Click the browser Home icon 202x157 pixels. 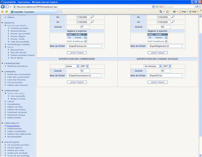pyautogui.click(x=161, y=12)
